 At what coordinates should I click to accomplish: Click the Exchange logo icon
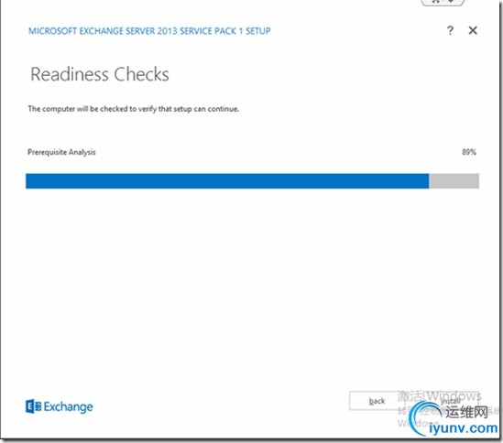tap(33, 406)
